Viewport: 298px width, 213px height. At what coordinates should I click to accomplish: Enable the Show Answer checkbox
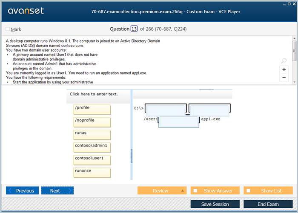tap(195, 190)
